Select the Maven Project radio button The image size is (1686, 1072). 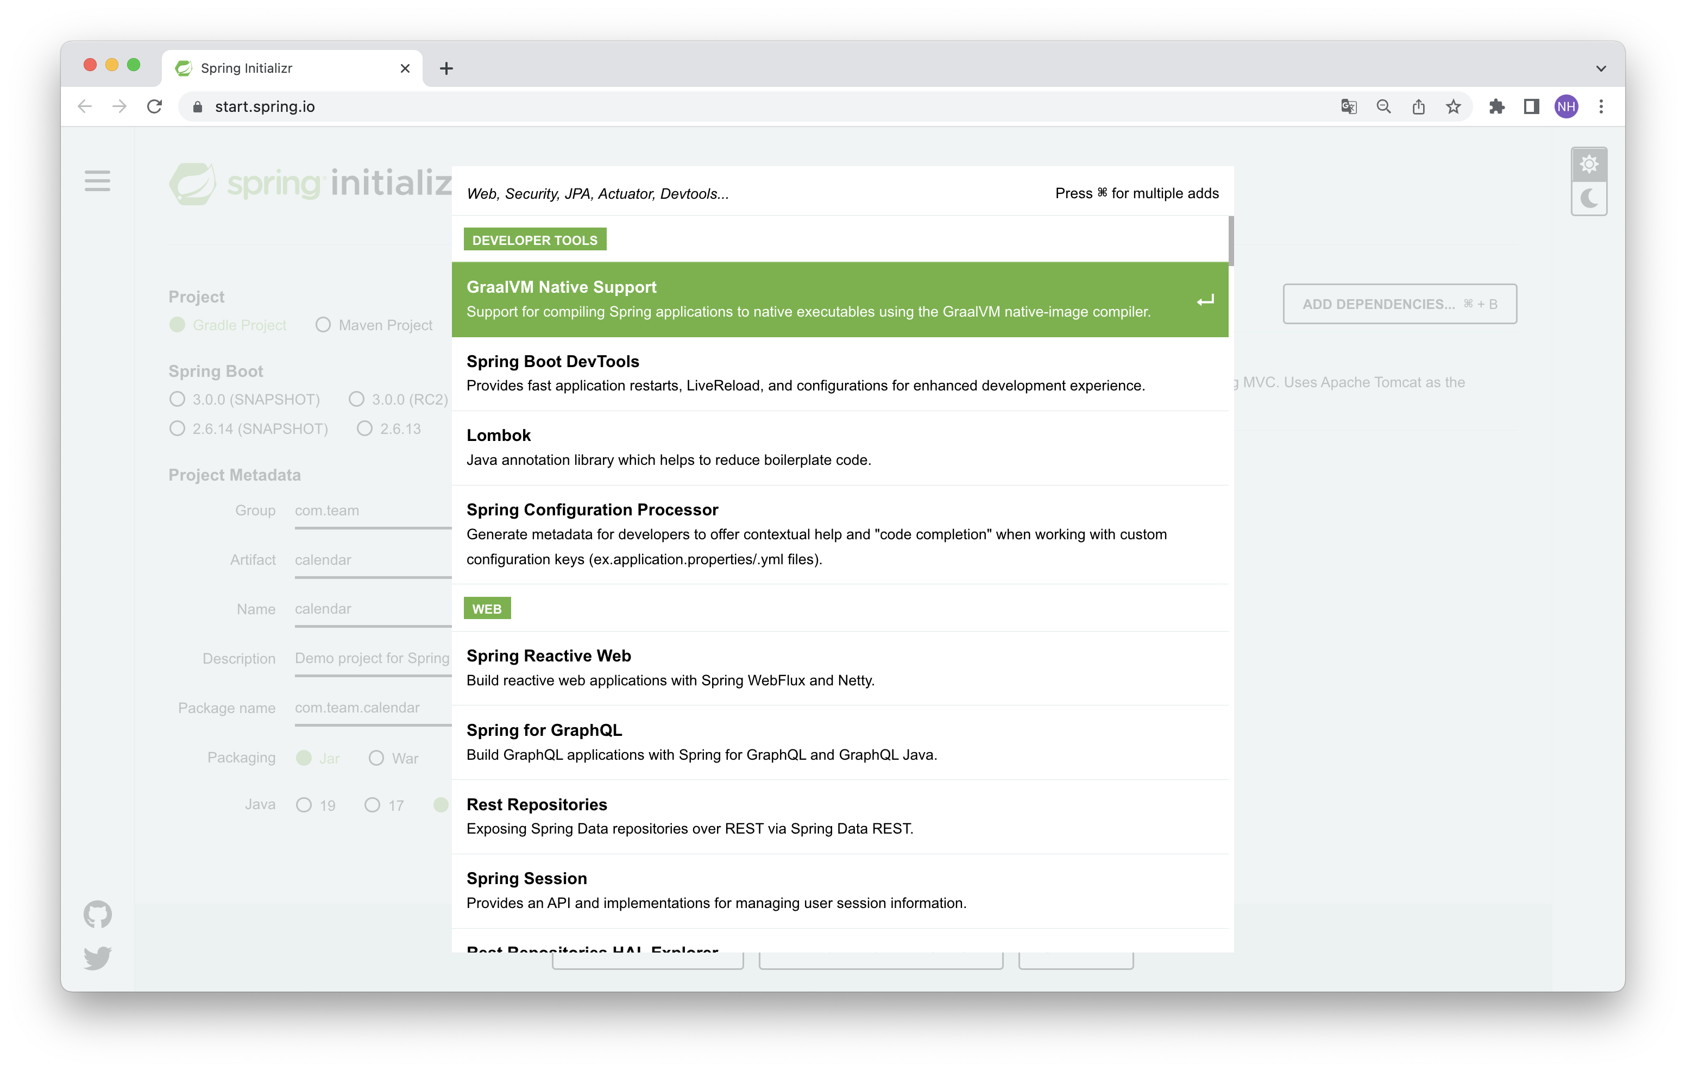click(x=323, y=325)
